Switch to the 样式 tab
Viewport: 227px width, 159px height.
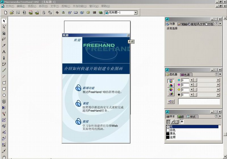[192, 117]
